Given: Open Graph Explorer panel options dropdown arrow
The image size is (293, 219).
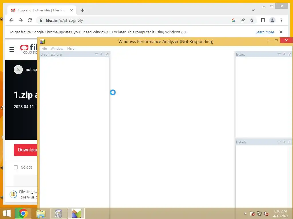Looking at the screenshot, I should [x=96, y=54].
